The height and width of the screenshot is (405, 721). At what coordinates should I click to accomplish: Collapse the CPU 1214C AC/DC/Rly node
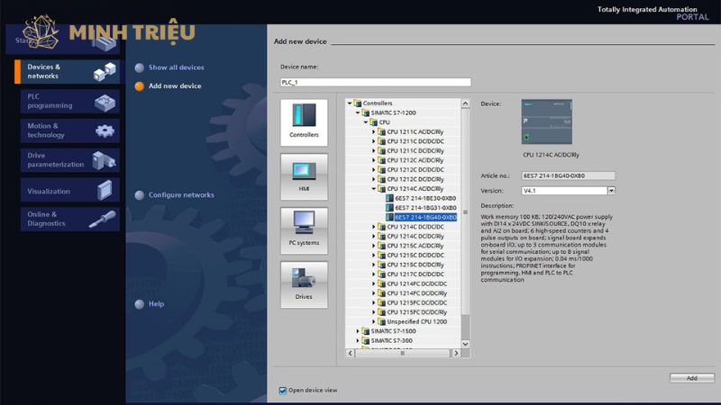tap(374, 189)
